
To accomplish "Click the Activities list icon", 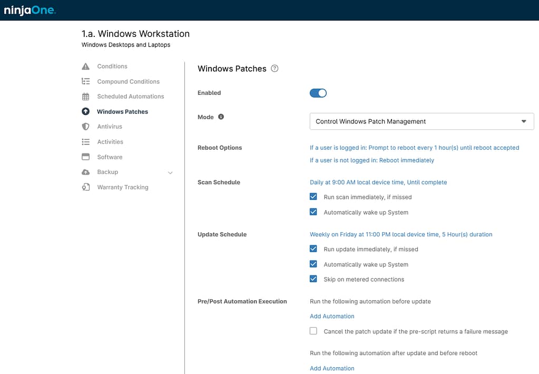I will [87, 141].
